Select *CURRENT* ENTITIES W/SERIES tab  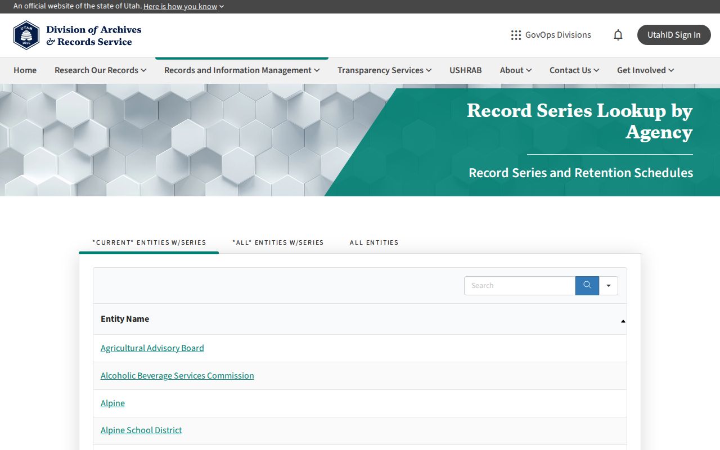click(x=149, y=242)
